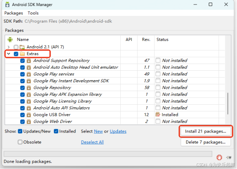Viewport: 237px width, 169px height.
Task: Click the Deselect All link
Action: click(x=92, y=142)
